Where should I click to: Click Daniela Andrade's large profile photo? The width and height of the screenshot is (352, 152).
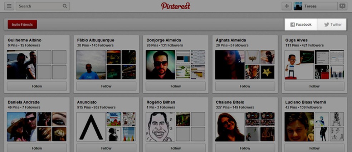pyautogui.click(x=21, y=127)
